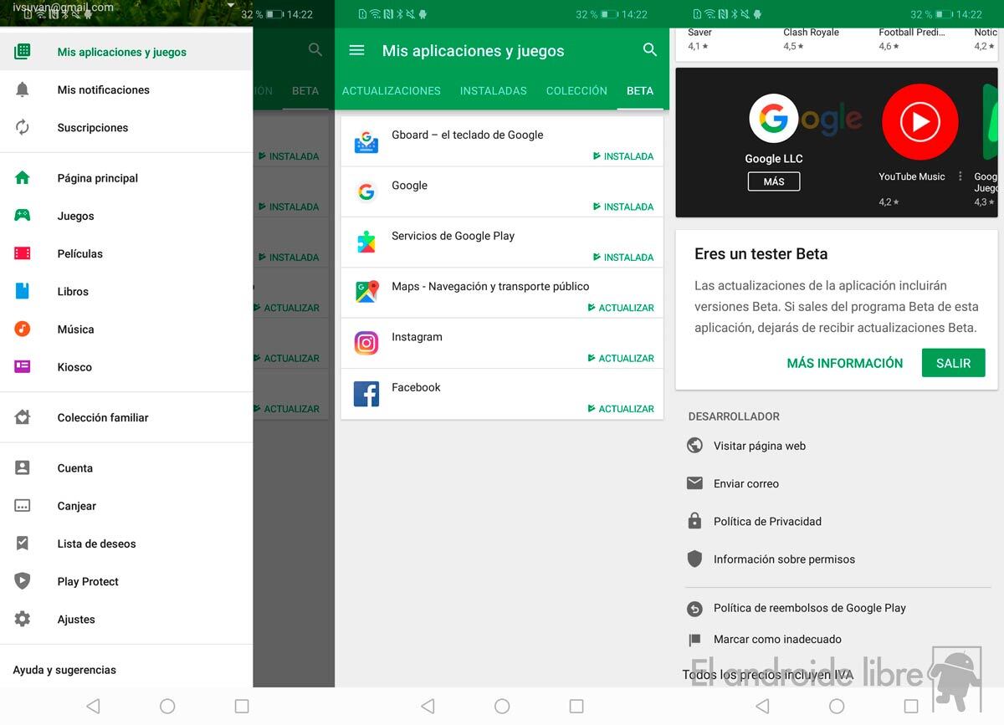This screenshot has height=725, width=1004.
Task: Tap the Facebook app icon
Action: pyautogui.click(x=366, y=394)
